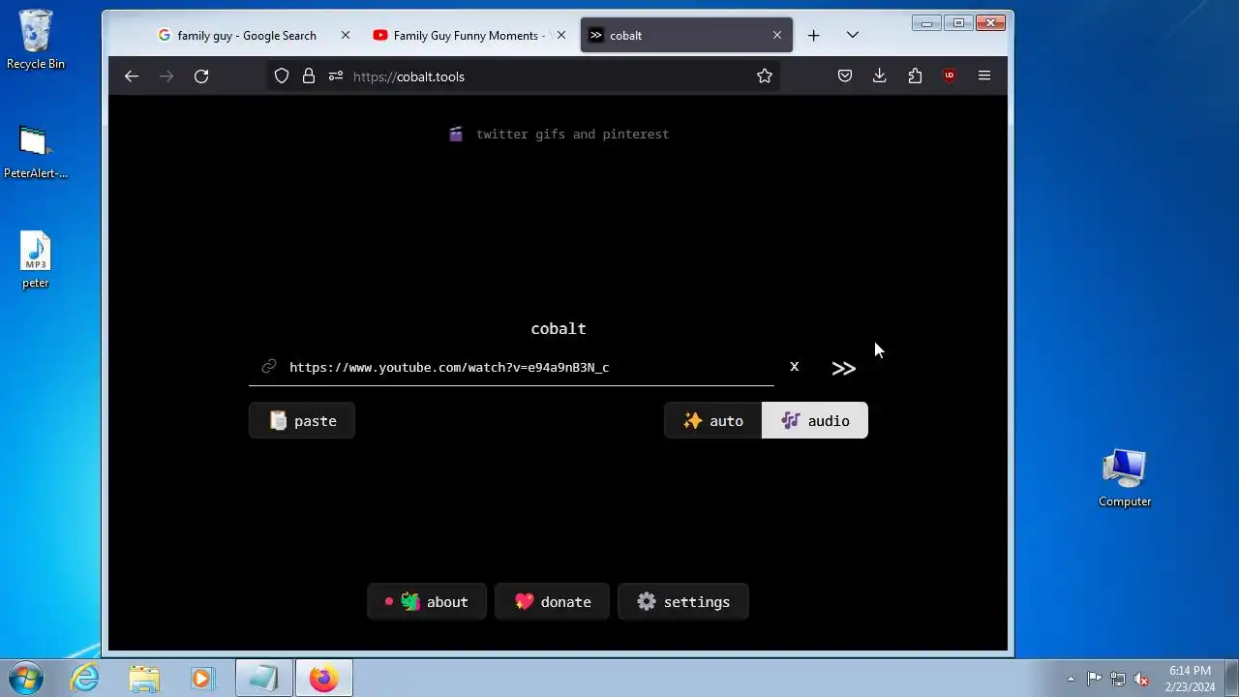Screen dimensions: 1239x697
Task: Open the tracking protection shield icon
Action: [x=282, y=76]
